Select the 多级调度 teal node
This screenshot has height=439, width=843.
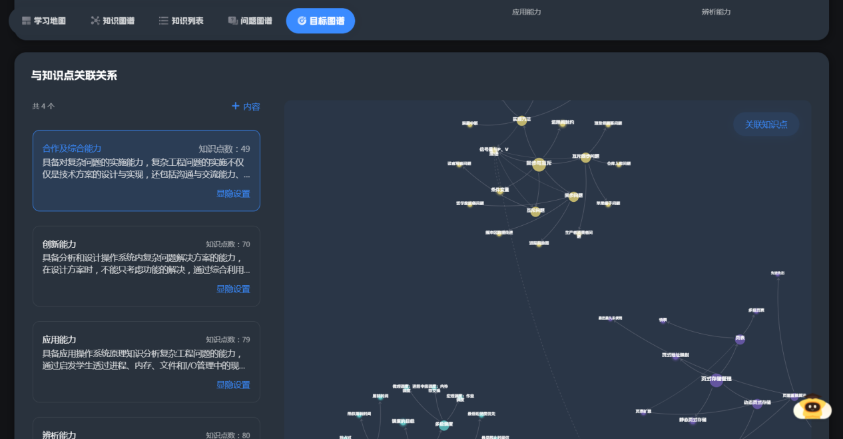(x=444, y=426)
